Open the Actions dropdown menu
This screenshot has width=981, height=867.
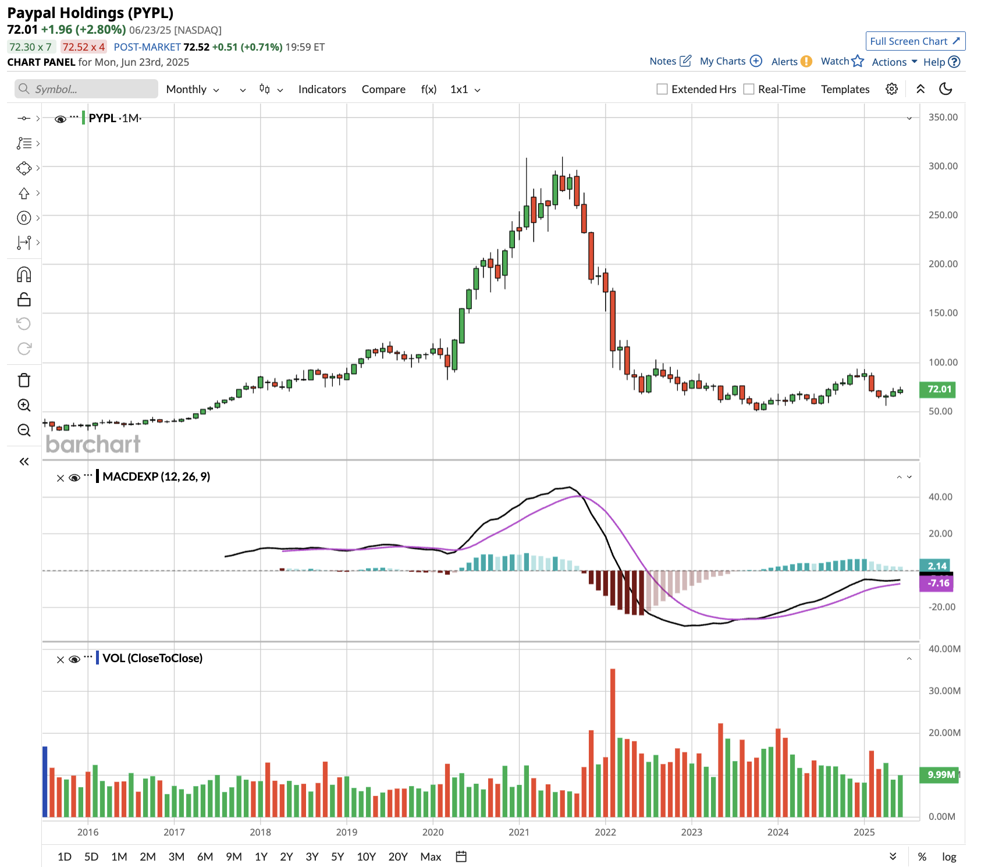click(x=894, y=62)
